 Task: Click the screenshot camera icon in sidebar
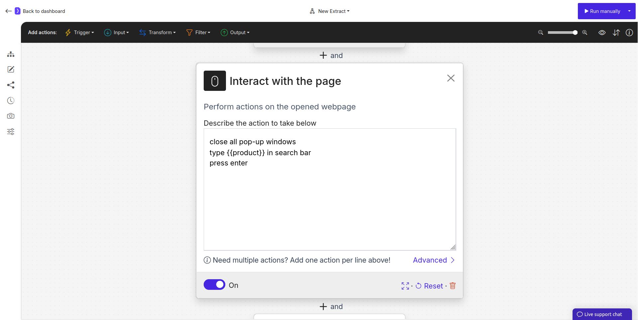tap(11, 116)
